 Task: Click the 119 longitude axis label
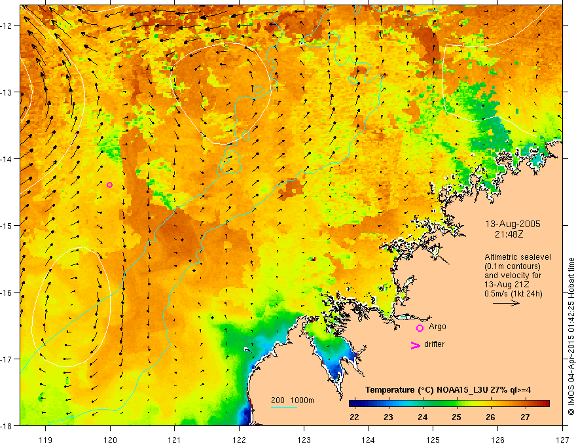46,440
